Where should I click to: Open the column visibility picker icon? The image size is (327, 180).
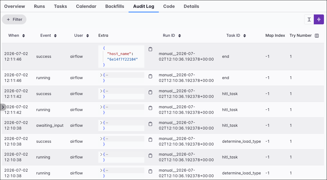point(317,36)
